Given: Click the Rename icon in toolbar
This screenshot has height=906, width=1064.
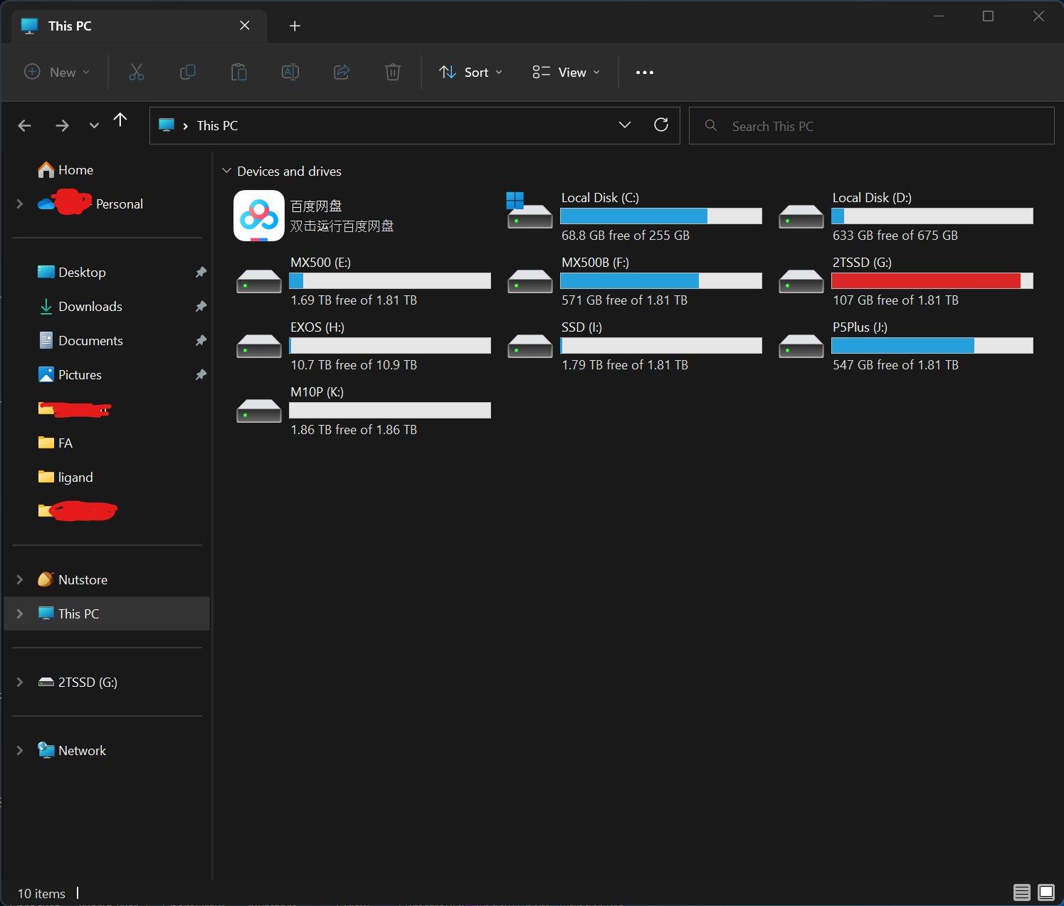Looking at the screenshot, I should (290, 72).
